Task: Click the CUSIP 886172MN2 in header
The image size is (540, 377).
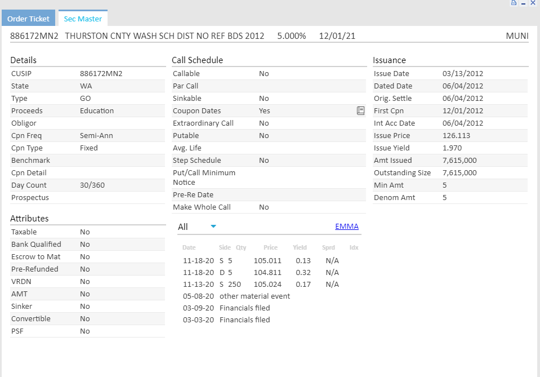Action: click(34, 36)
